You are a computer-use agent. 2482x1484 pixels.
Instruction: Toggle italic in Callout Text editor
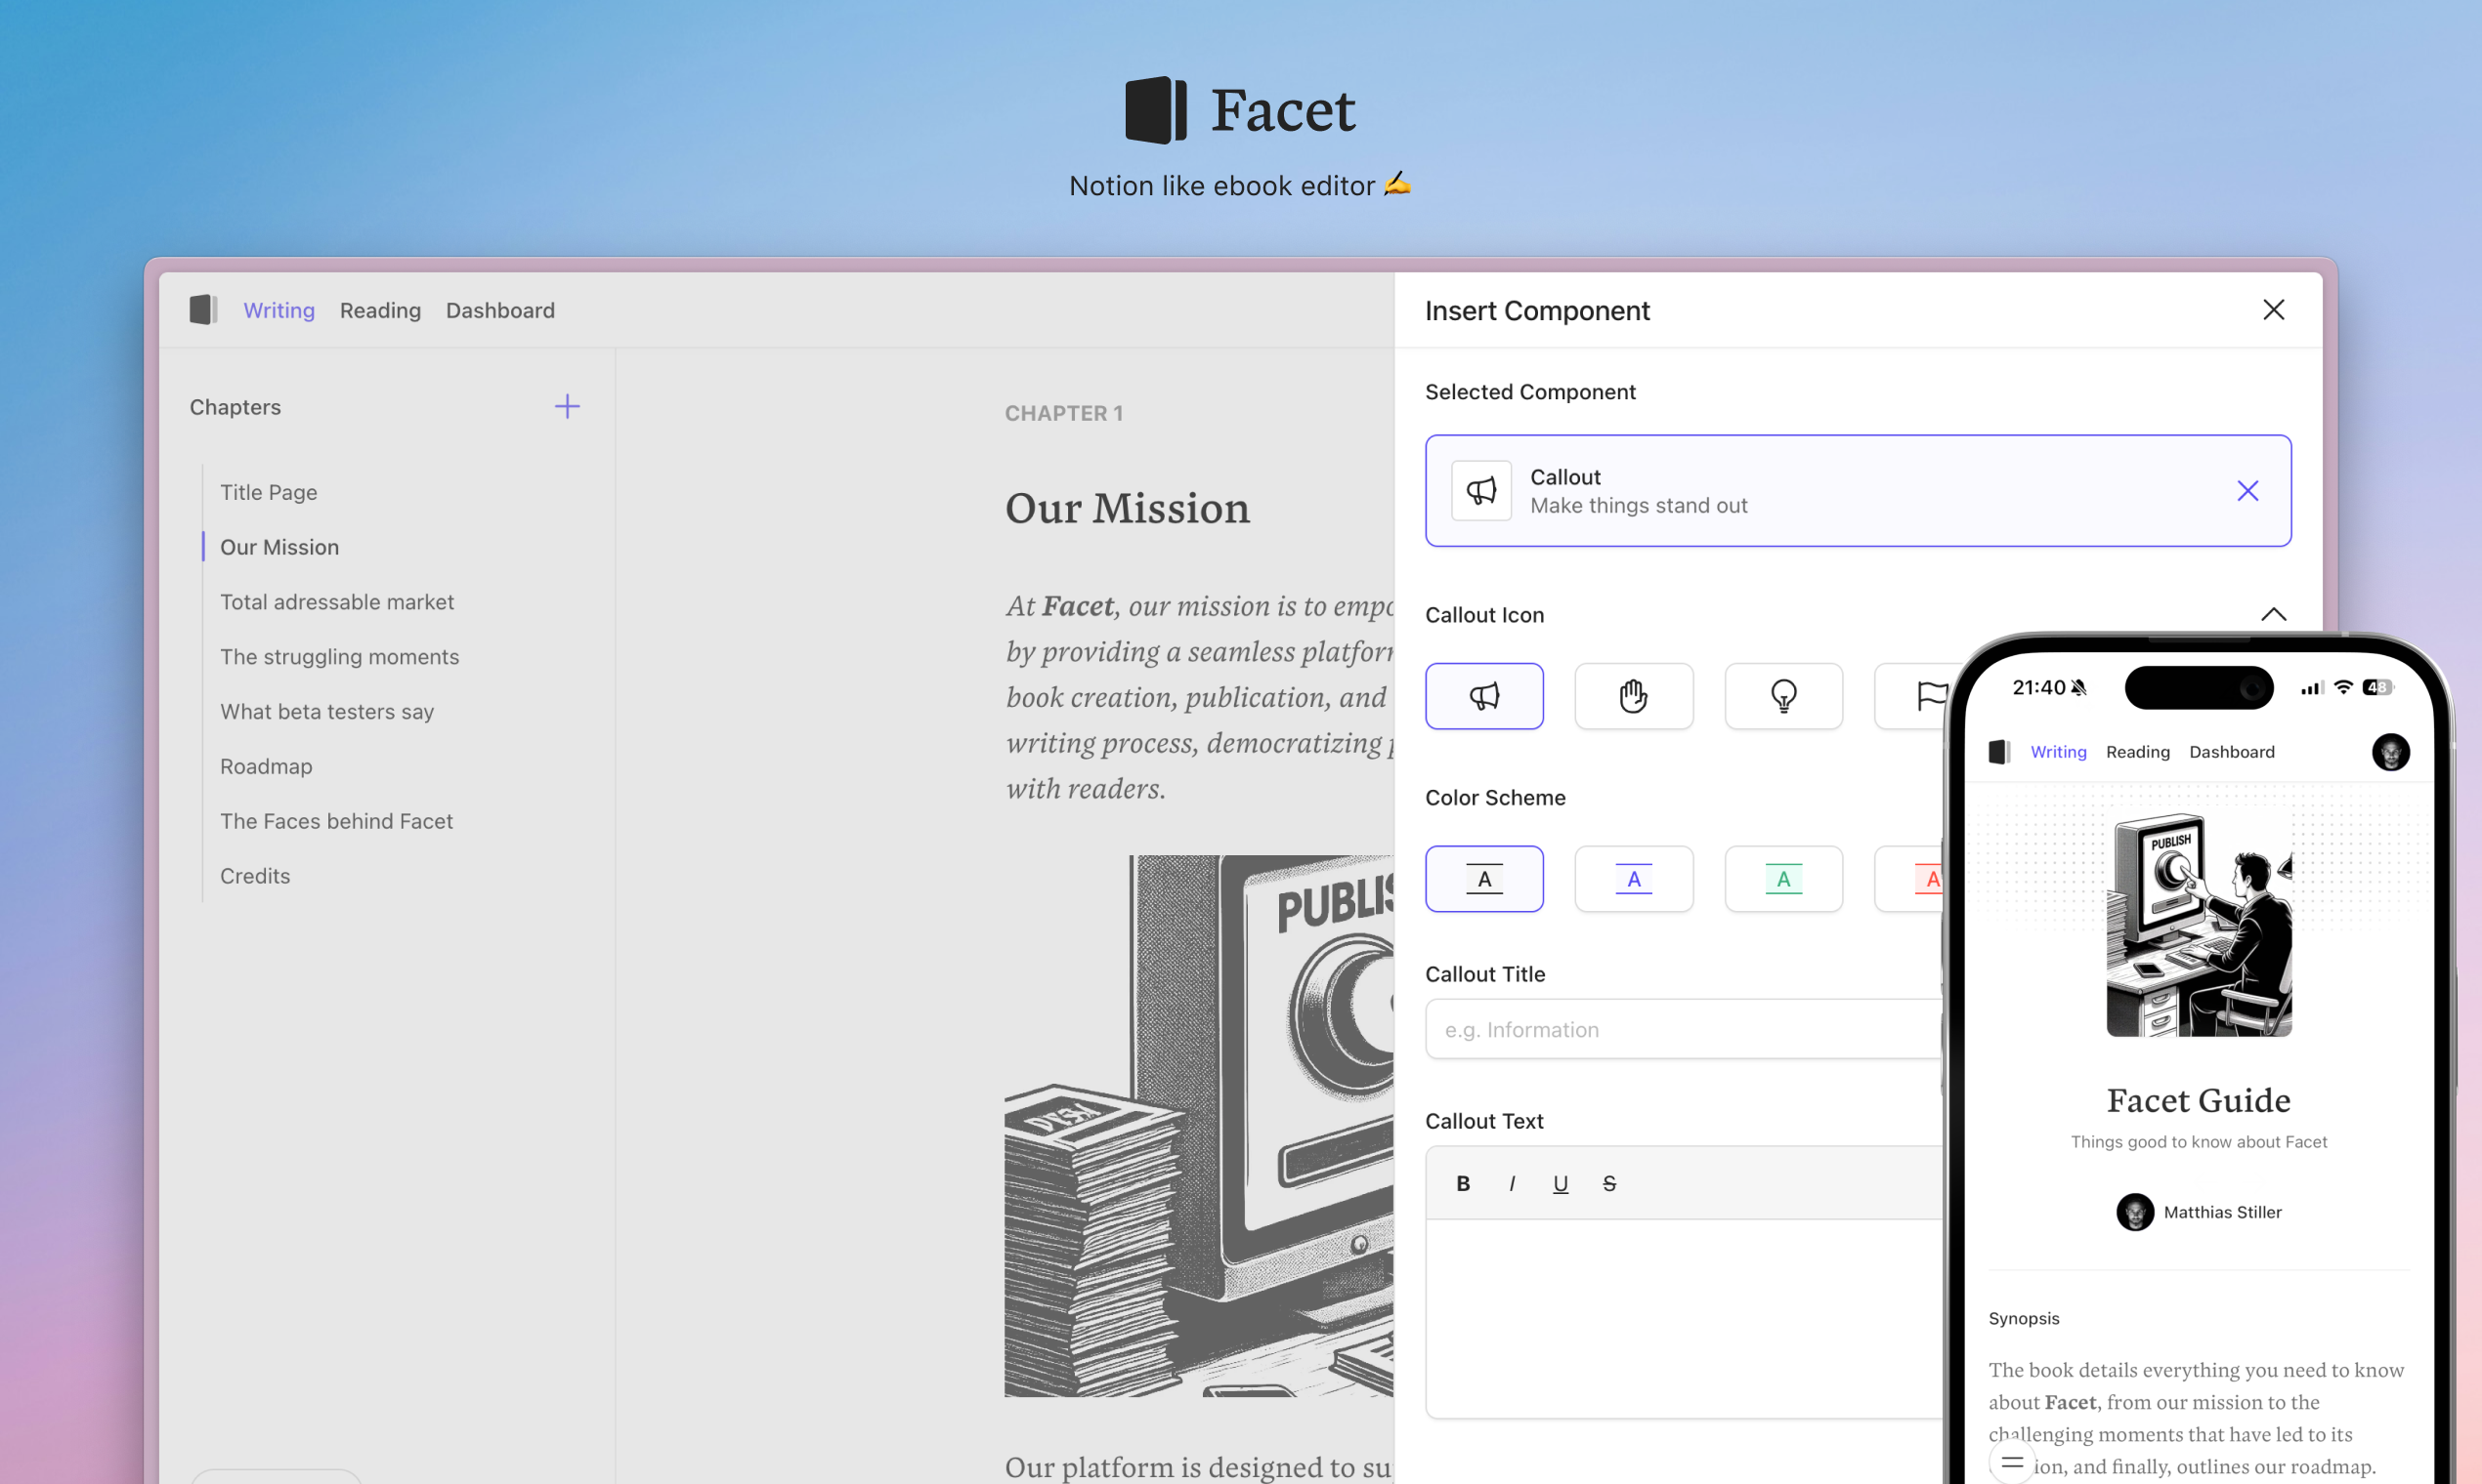(x=1512, y=1184)
